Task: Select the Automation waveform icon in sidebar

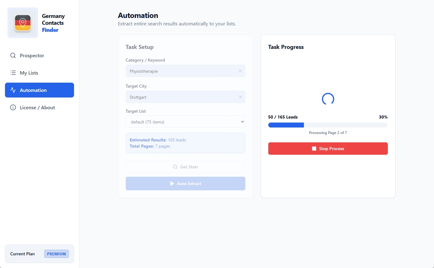Action: tap(13, 90)
